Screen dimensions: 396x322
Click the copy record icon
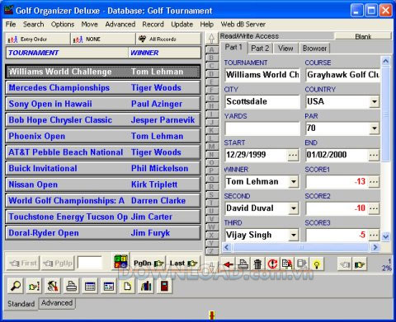pos(287,264)
